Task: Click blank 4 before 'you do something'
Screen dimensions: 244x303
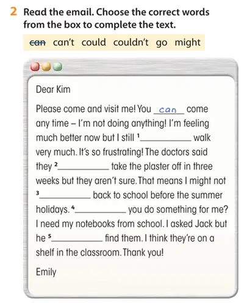Action: pos(101,210)
